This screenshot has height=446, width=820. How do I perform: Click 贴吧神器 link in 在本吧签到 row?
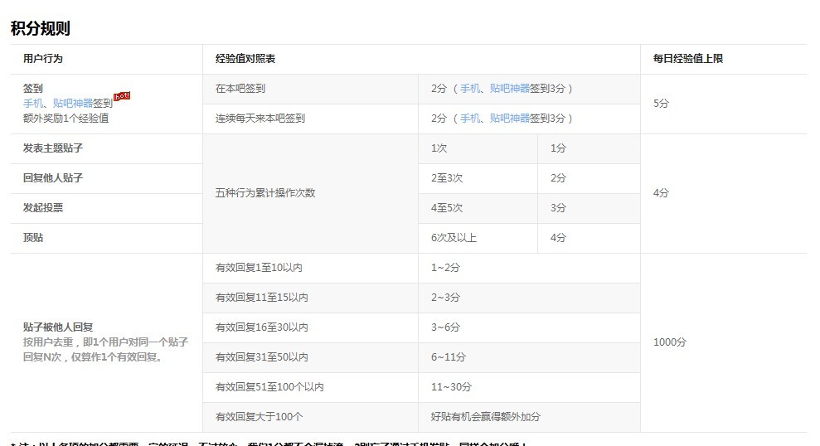click(510, 89)
